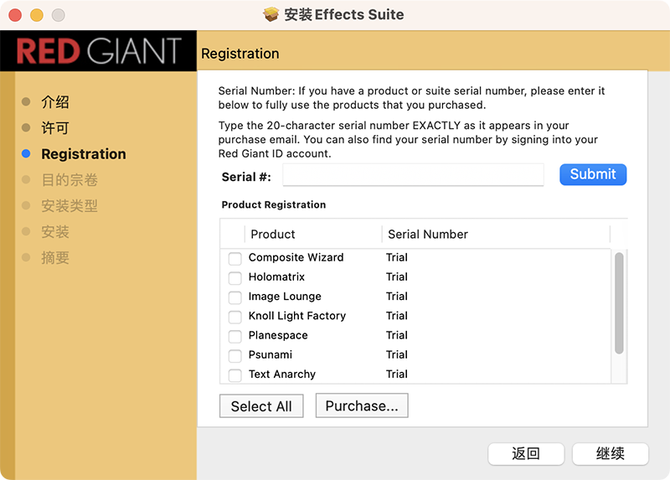Select the Knoll Light Factory checkbox

tap(235, 317)
